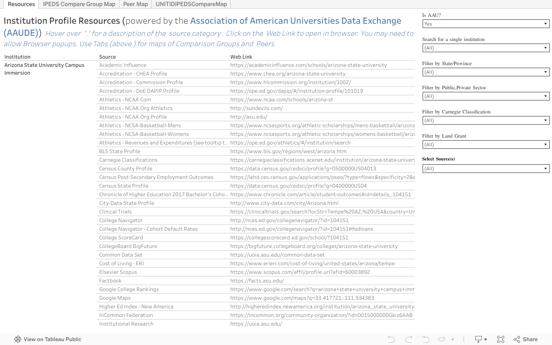552x345 pixels.
Task: Select the Census County Profile source
Action: click(125, 169)
